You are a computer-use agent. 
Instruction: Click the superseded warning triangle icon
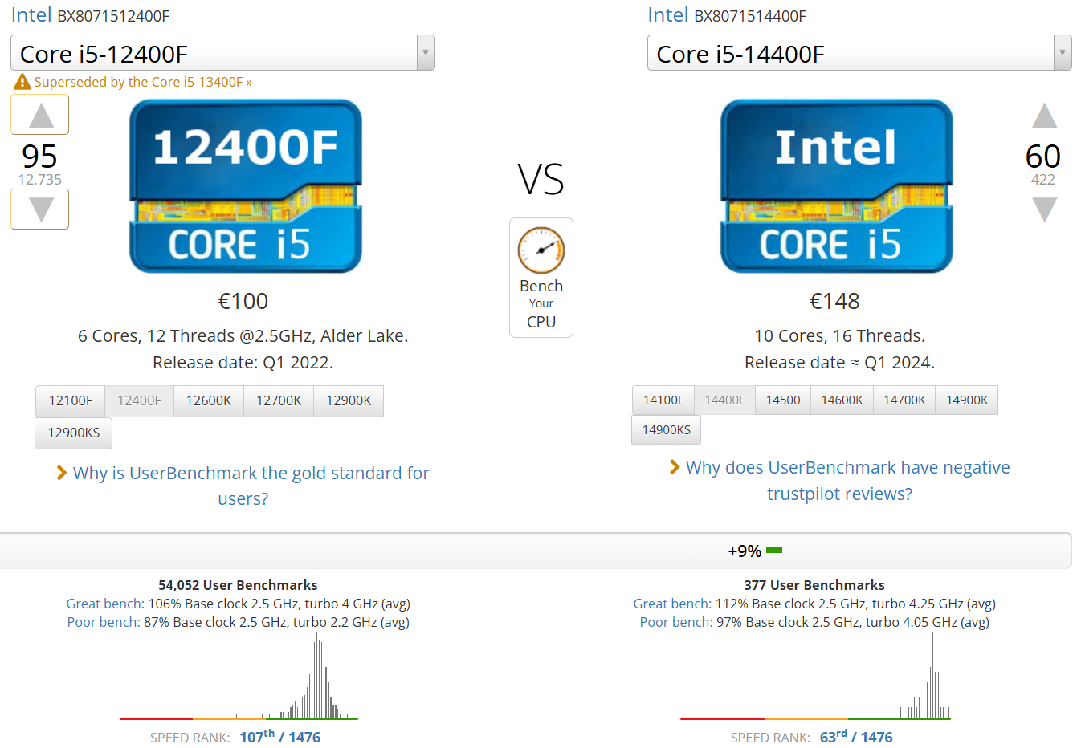point(22,82)
